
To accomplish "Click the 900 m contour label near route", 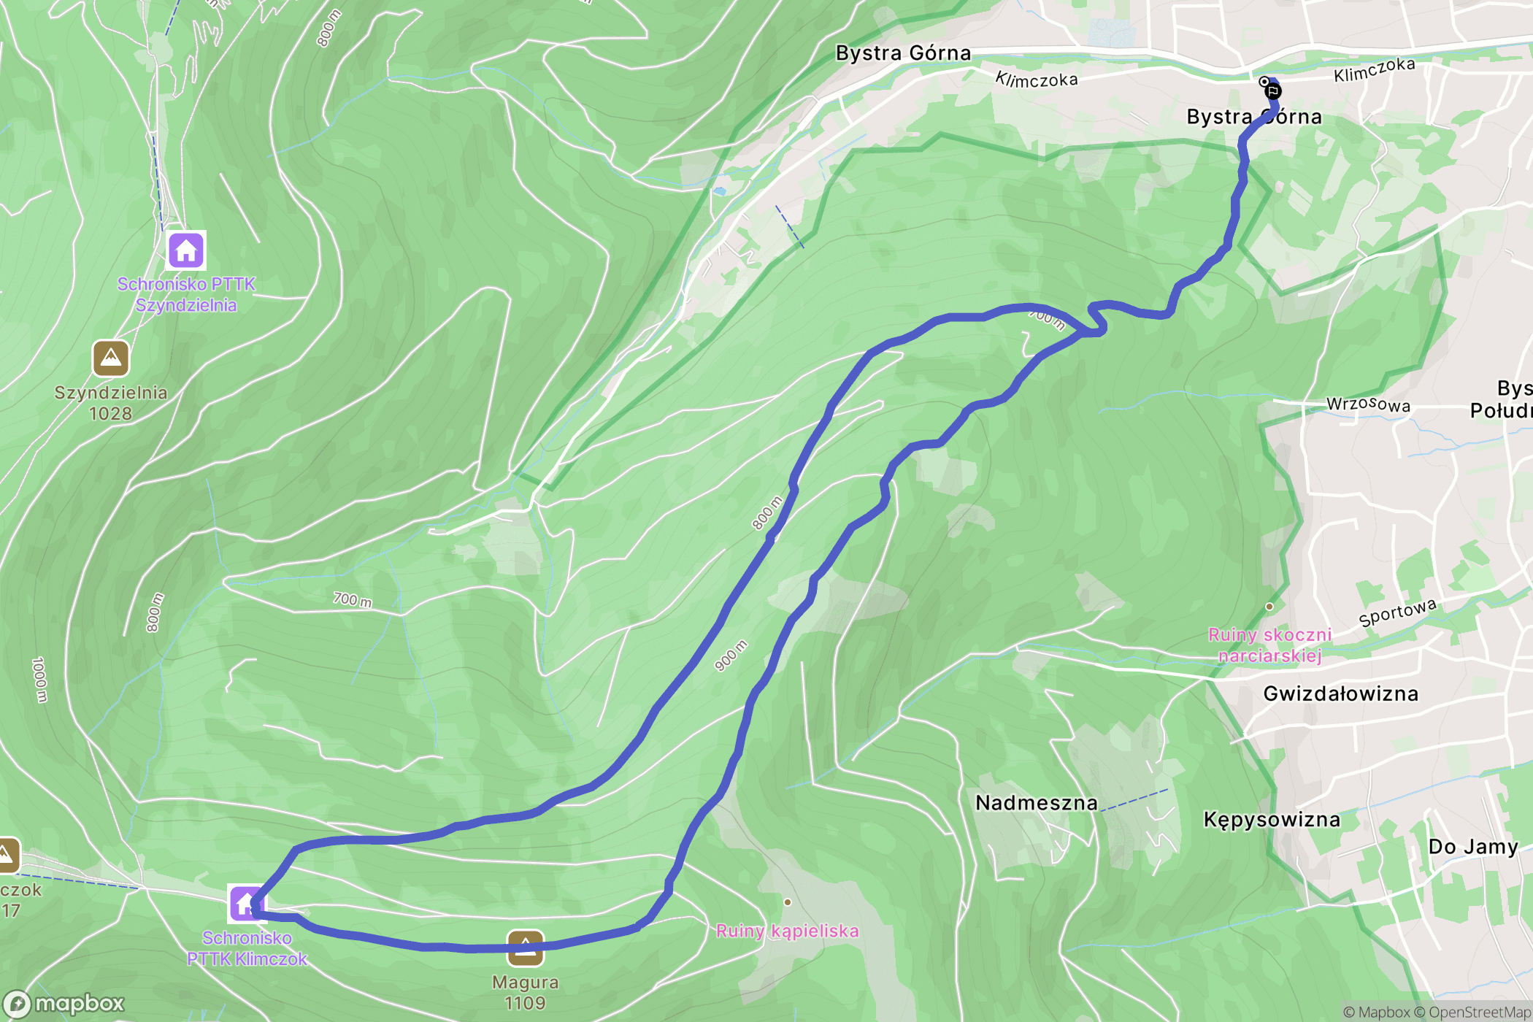I will pos(731,656).
